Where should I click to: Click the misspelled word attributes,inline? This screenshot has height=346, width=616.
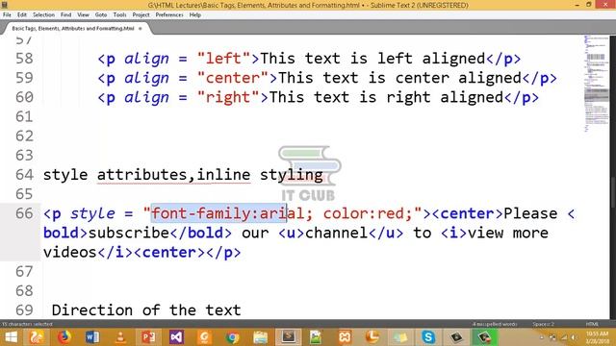point(173,175)
